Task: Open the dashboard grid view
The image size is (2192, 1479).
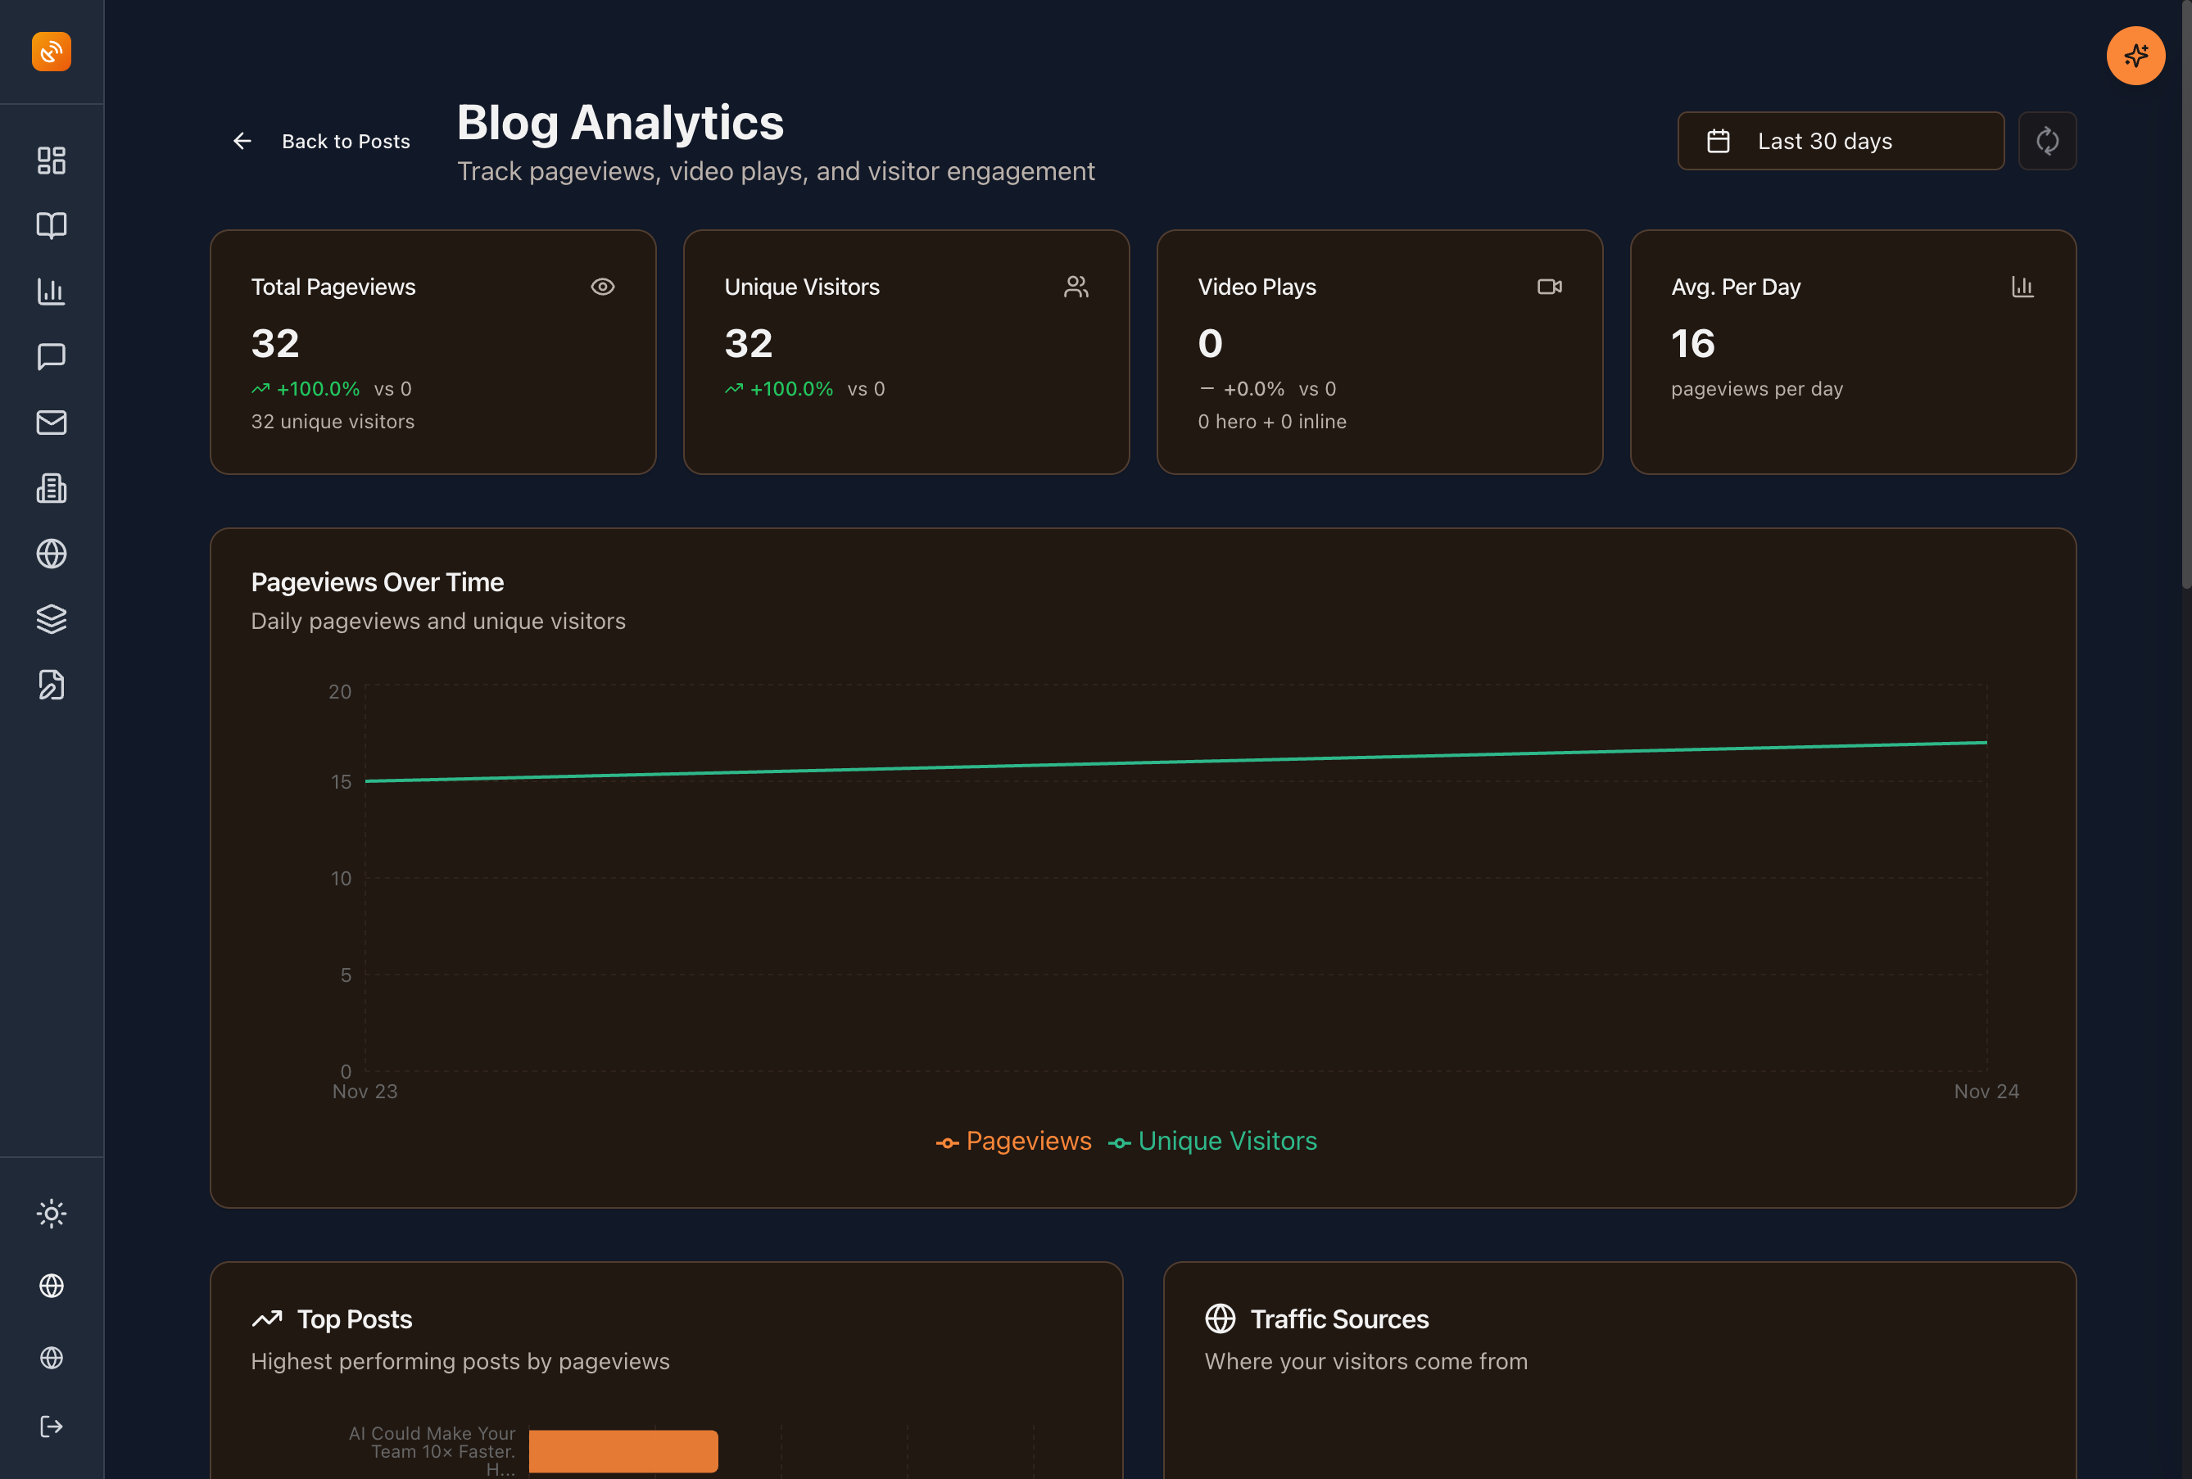Action: 51,161
